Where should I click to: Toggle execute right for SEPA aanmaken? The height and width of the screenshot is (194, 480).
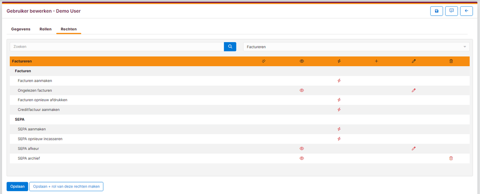click(x=339, y=129)
